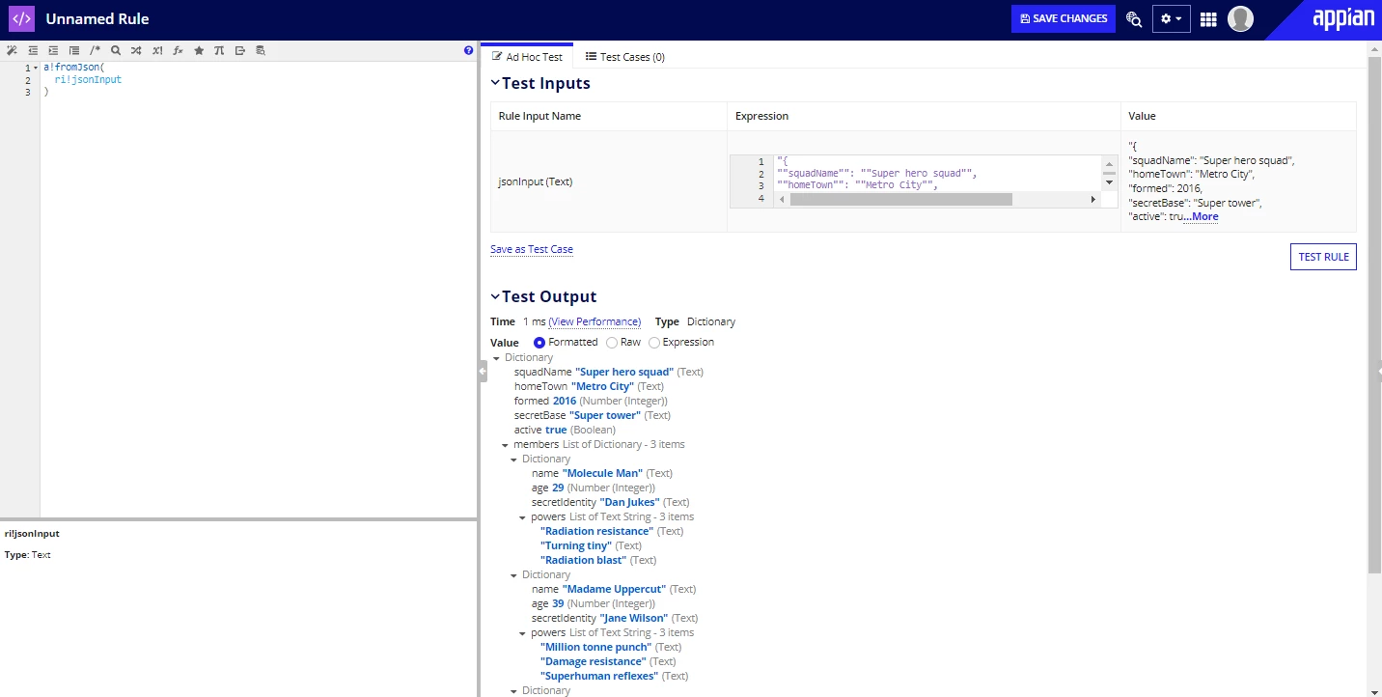
Task: Click the TEST RULE button
Action: pyautogui.click(x=1323, y=257)
